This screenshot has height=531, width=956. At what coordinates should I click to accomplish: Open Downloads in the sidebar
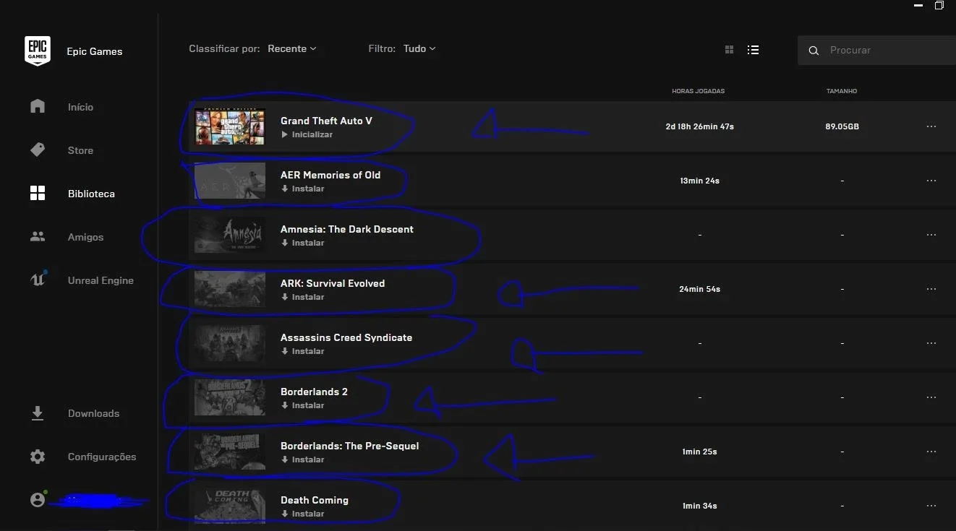(93, 413)
